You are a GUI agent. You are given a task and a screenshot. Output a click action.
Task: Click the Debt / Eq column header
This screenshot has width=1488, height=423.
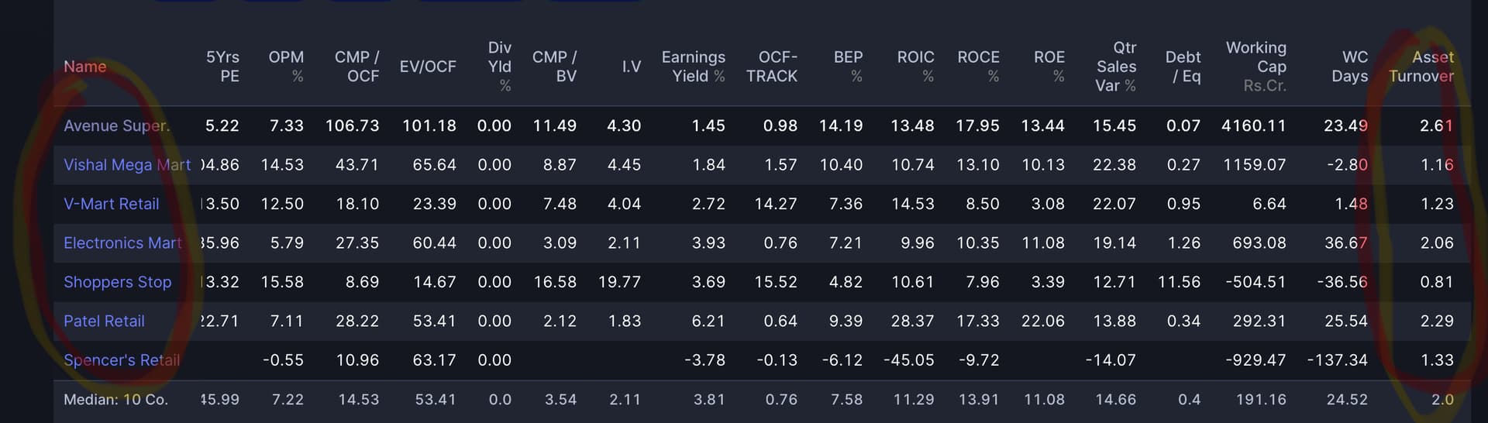coord(1183,67)
